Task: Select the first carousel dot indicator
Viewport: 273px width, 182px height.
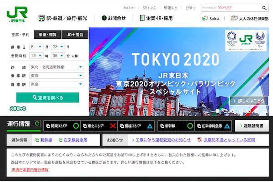Action: click(217, 111)
